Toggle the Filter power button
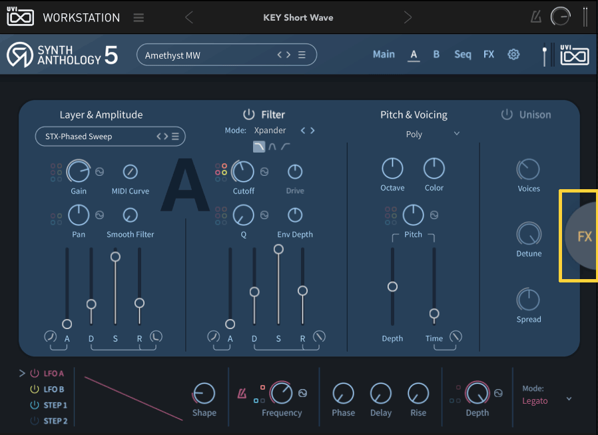598x435 pixels. [x=248, y=114]
